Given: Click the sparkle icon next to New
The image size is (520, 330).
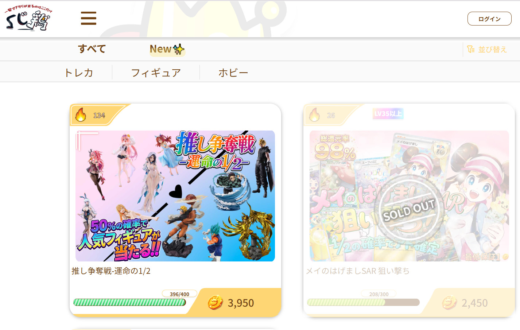Looking at the screenshot, I should coord(179,49).
